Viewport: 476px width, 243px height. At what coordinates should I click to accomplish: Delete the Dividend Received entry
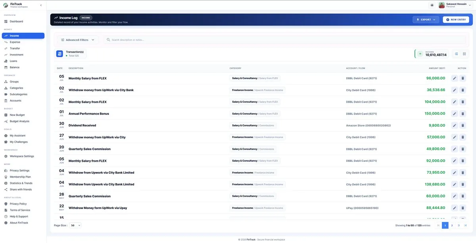pos(463,125)
